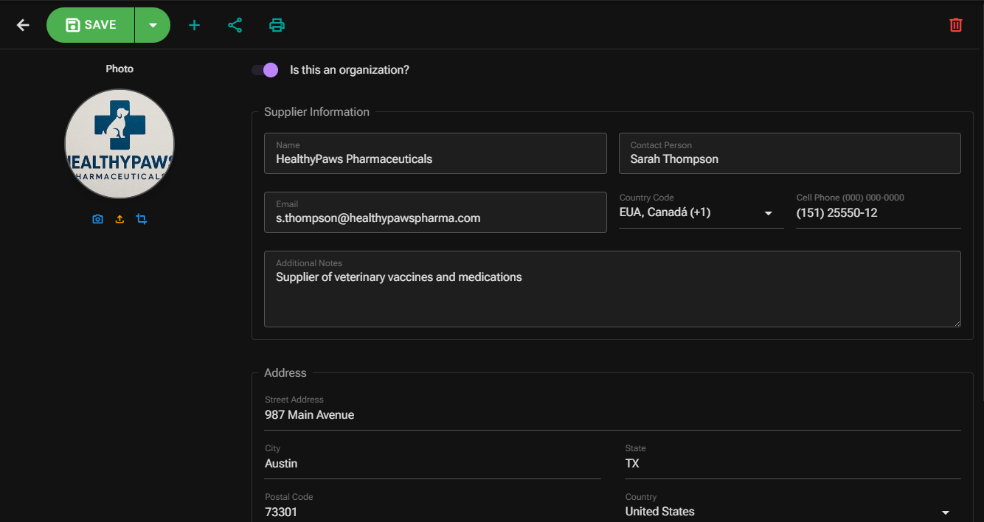Click the back arrow to leave this page
Screen dimensions: 984x522
tap(22, 24)
